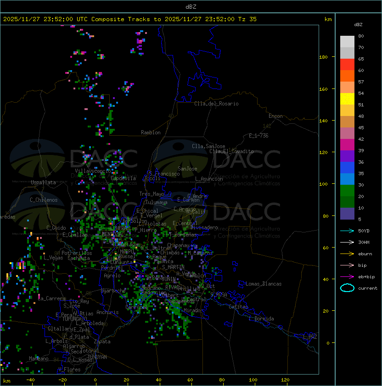The image size is (382, 386).
Task: Click the 'Tulumaya' map label
Action: [157, 202]
